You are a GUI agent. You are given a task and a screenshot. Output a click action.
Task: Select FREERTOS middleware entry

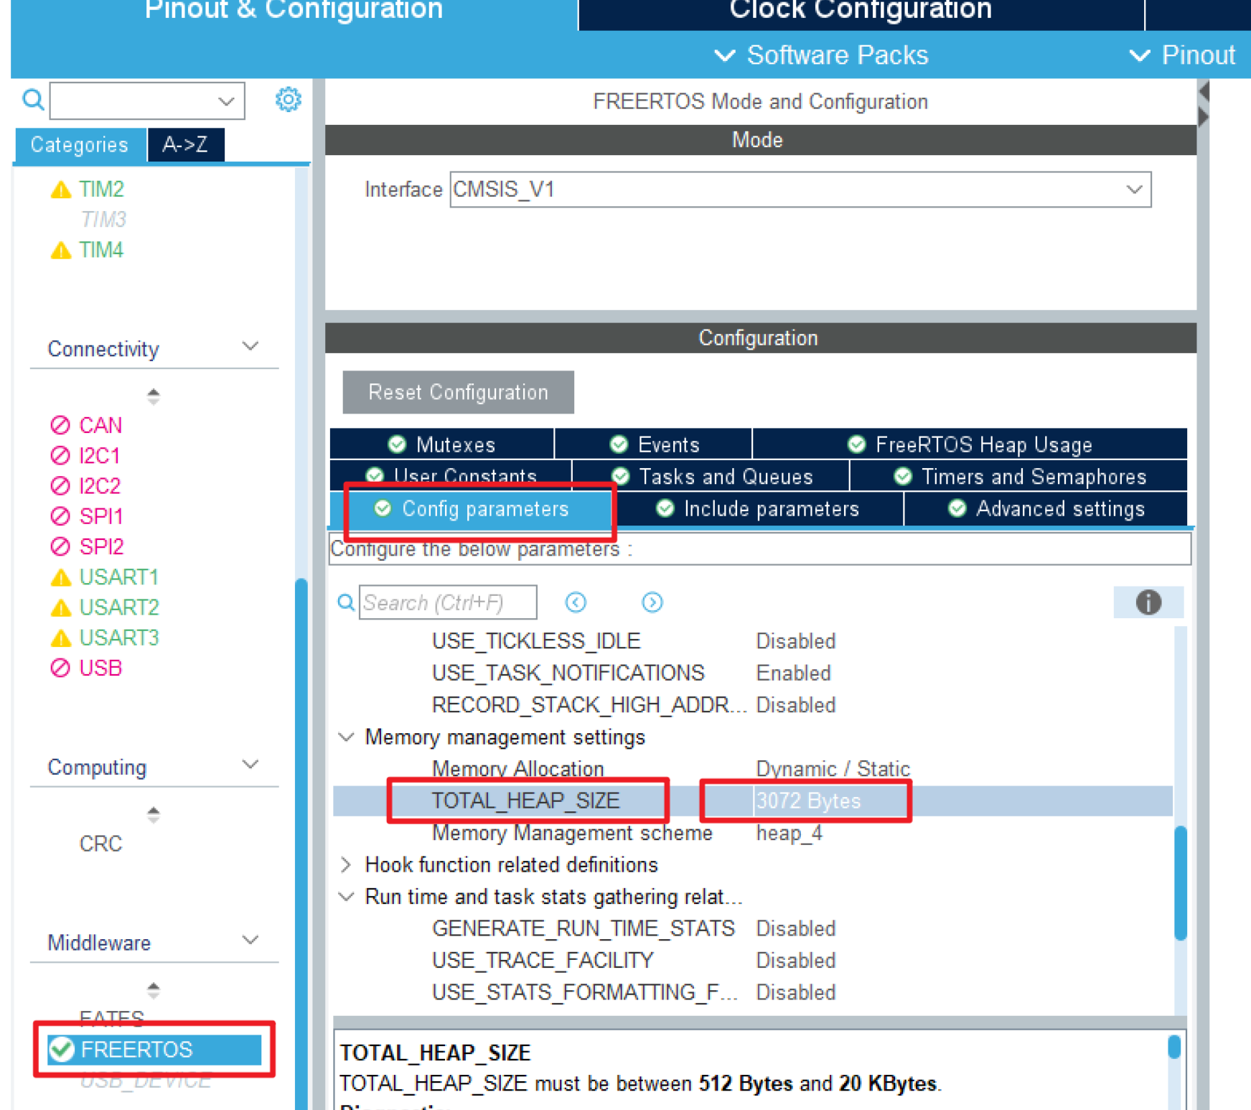point(154,1049)
